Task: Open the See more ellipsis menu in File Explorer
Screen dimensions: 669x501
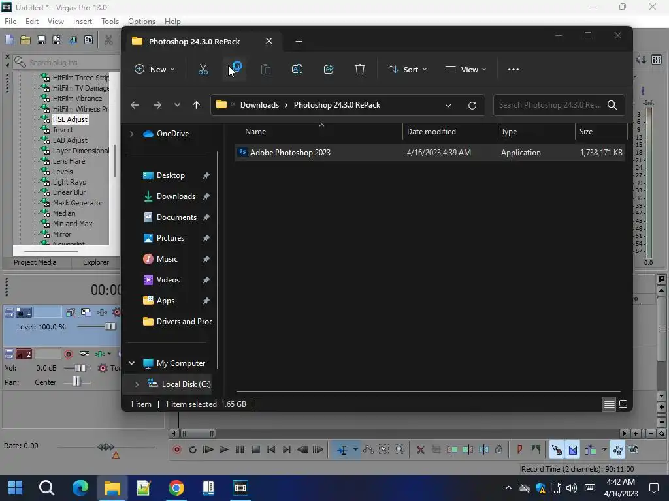Action: point(514,69)
